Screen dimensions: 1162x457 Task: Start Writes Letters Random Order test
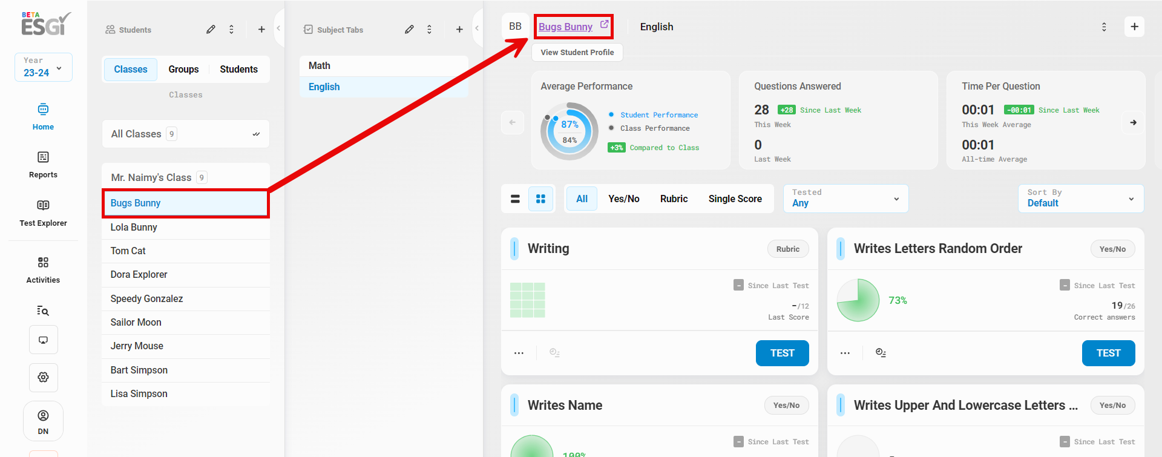[x=1108, y=353]
